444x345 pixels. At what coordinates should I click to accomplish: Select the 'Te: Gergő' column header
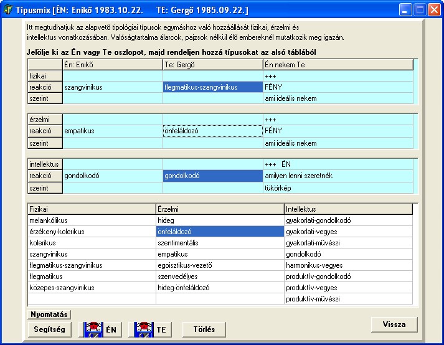[x=213, y=65]
